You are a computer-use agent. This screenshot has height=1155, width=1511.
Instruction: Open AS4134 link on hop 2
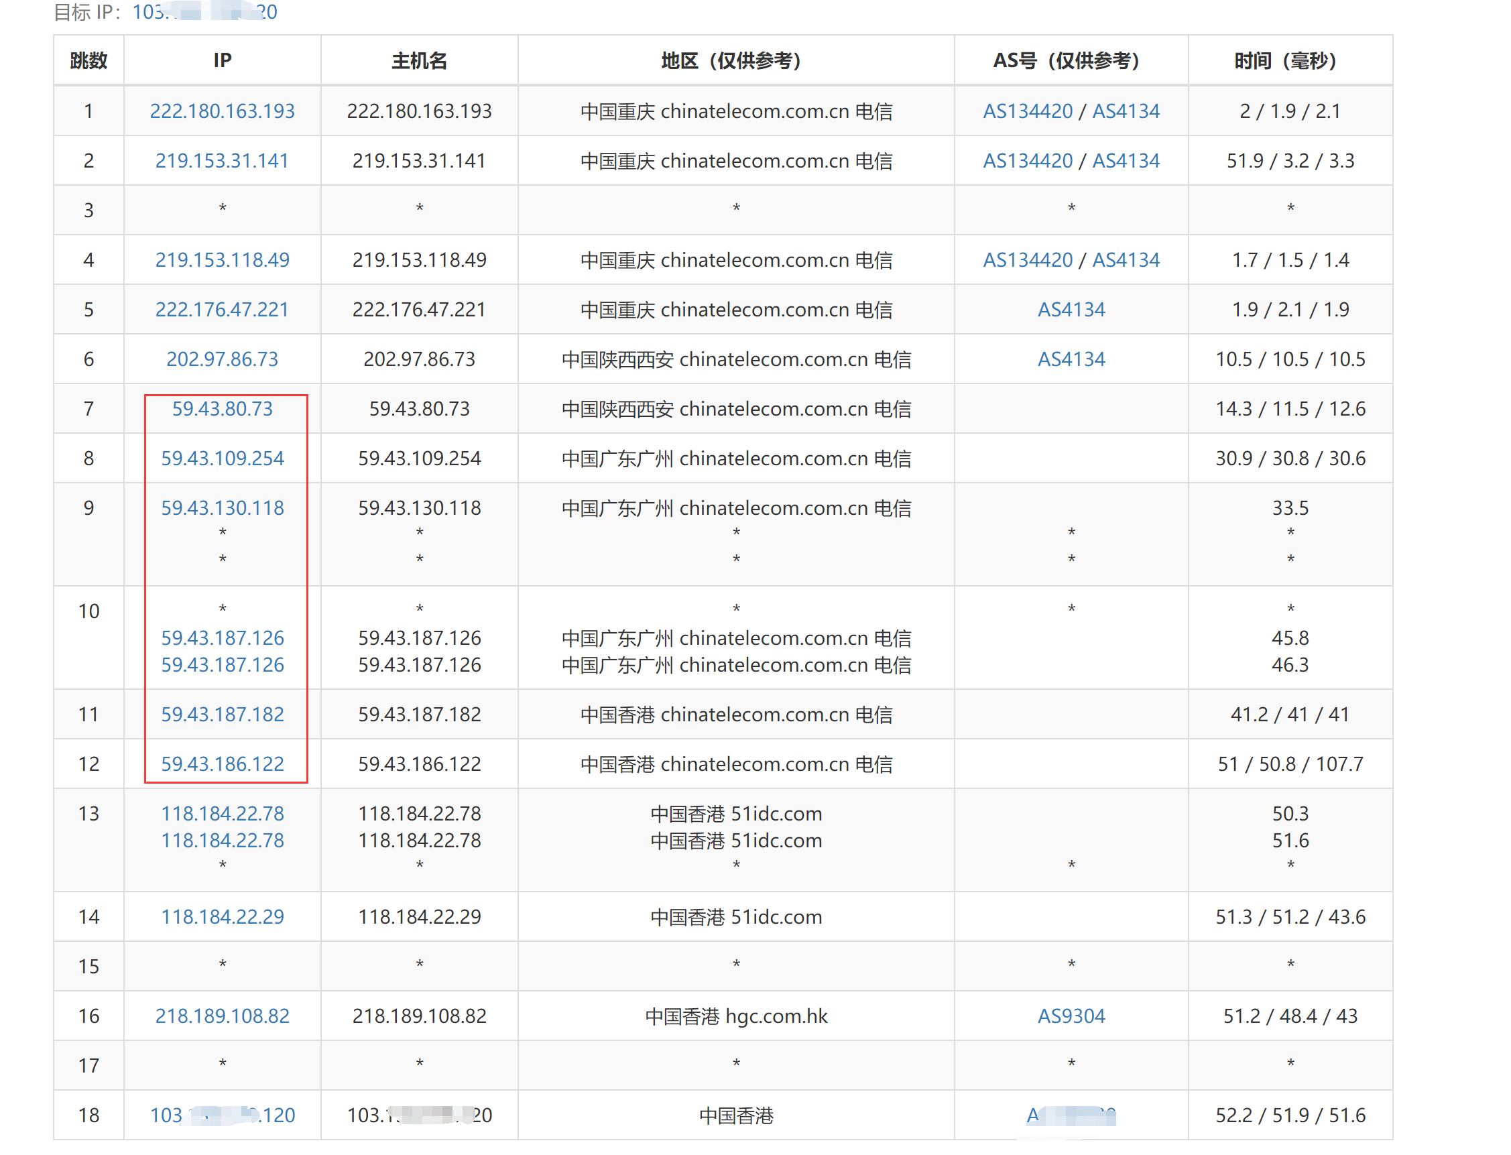click(1126, 160)
